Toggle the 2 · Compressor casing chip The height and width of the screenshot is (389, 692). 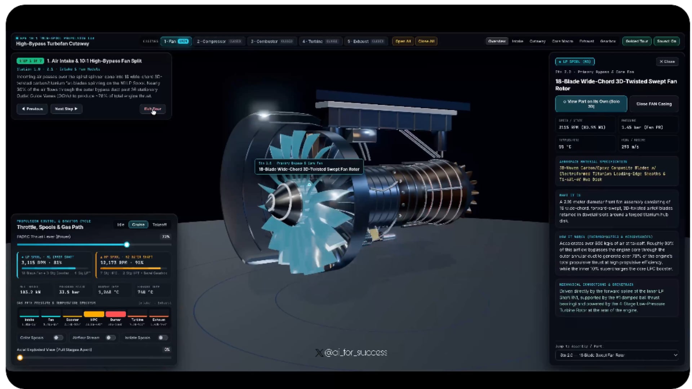coord(219,41)
